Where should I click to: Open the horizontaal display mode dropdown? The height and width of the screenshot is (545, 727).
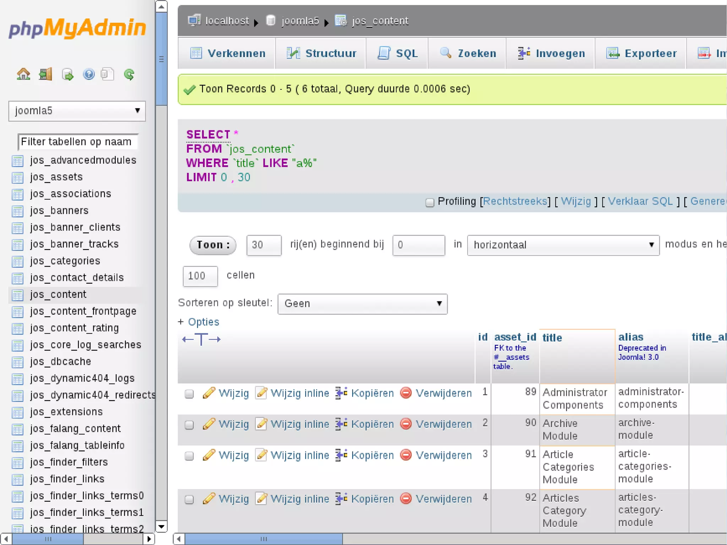tap(563, 245)
